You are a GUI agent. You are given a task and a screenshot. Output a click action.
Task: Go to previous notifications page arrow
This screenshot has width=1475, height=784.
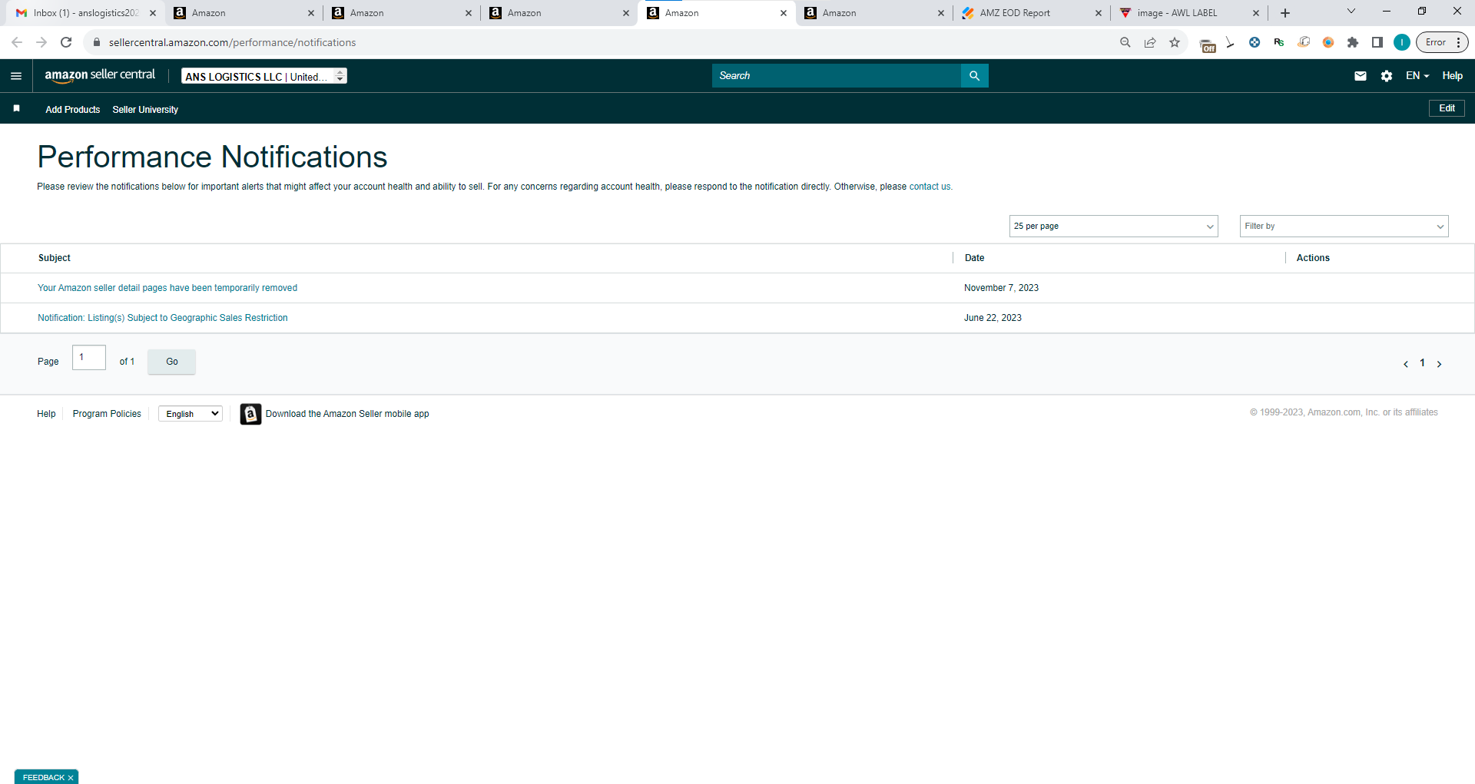[1406, 364]
